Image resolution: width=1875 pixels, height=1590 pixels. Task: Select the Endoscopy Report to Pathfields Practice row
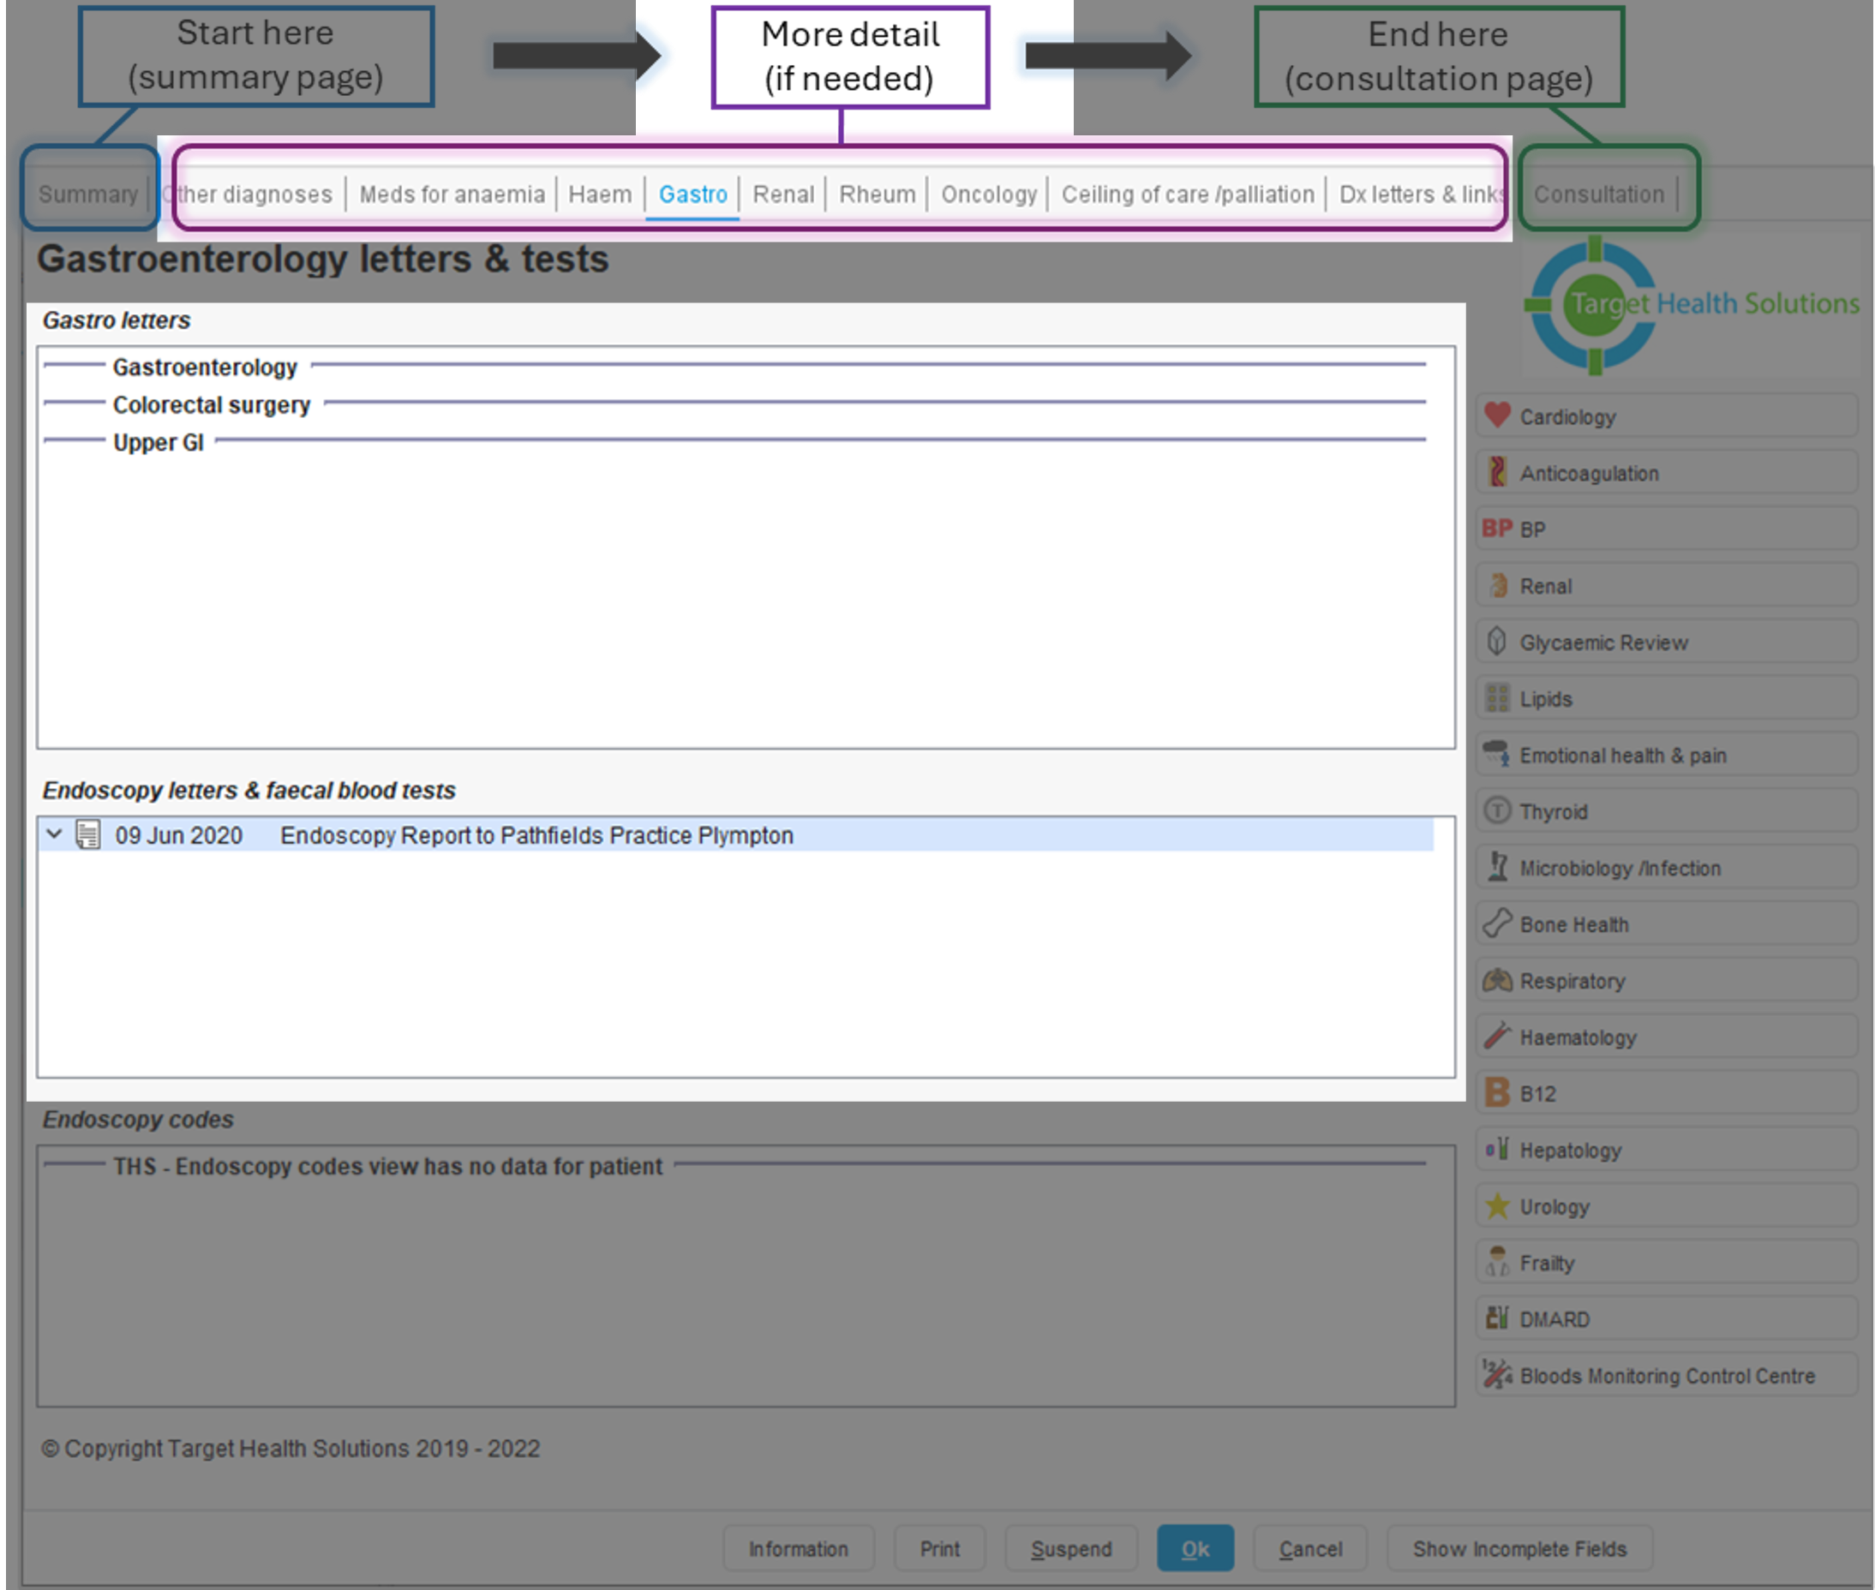point(536,835)
